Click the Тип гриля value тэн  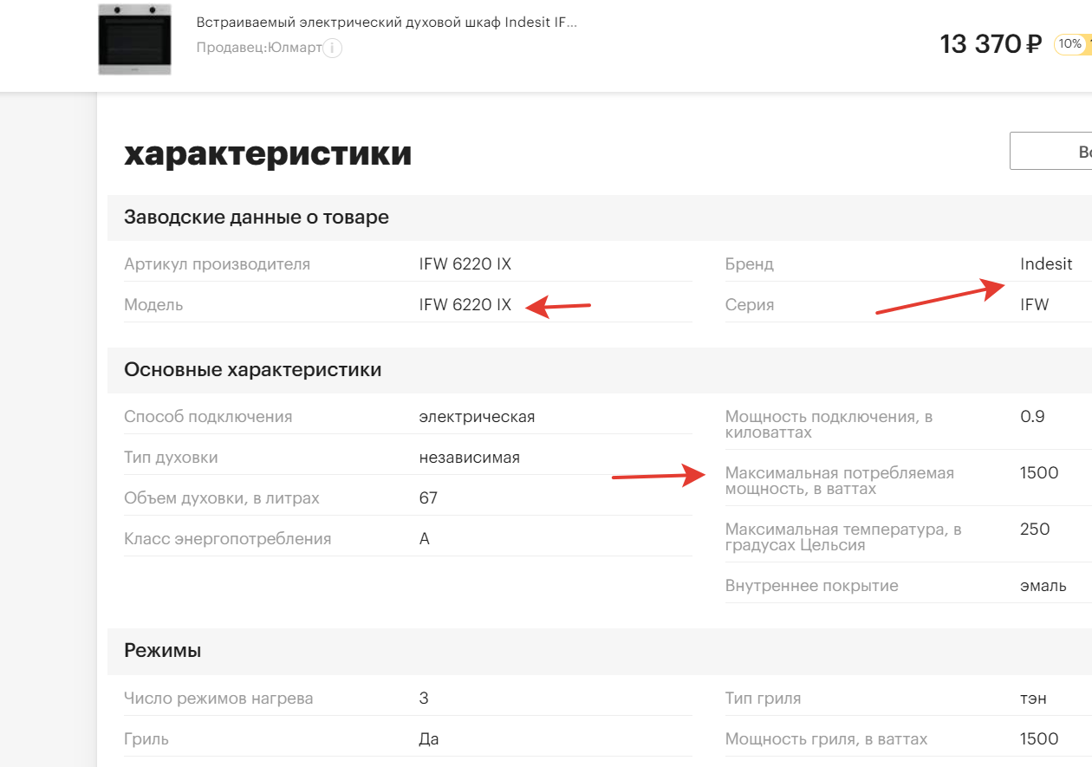[1033, 699]
